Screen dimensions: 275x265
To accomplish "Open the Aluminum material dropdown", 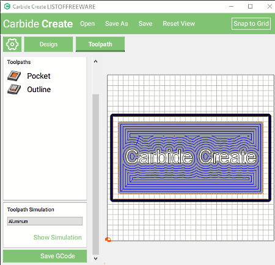I will pyautogui.click(x=45, y=221).
